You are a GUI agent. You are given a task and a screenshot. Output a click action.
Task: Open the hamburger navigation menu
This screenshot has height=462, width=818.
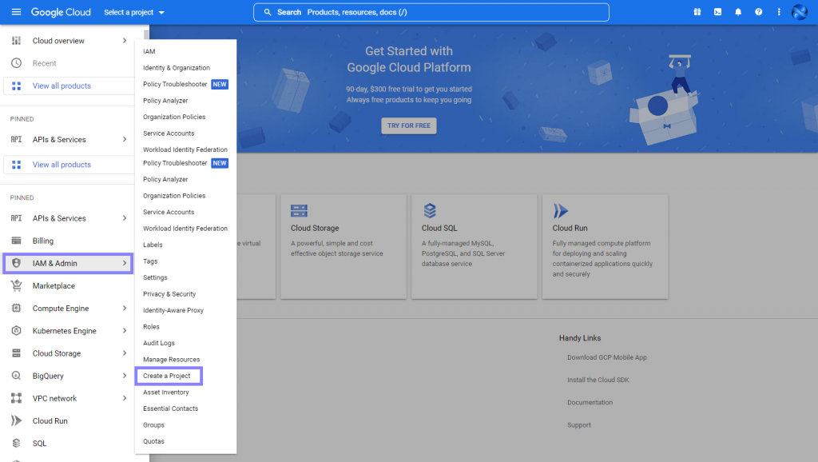point(16,12)
